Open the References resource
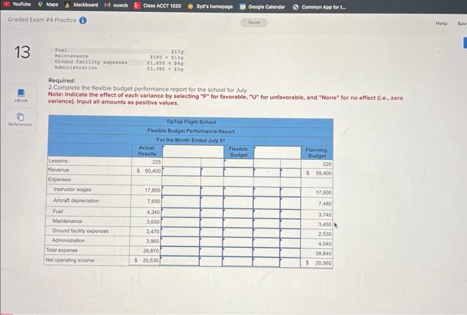 click(20, 120)
